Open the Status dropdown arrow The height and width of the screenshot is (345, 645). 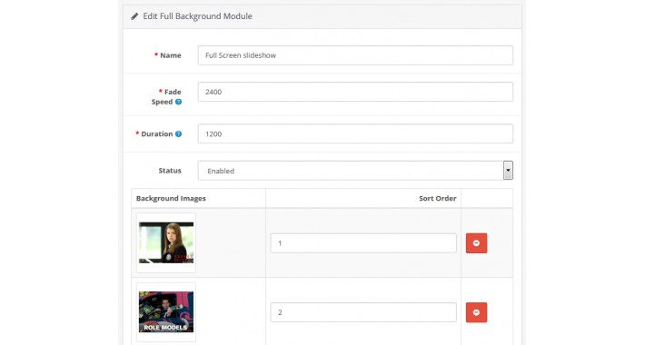point(508,171)
